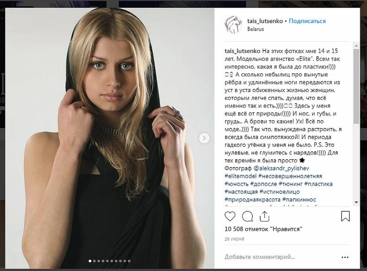
Task: Select the second carousel dot indicator
Action: click(94, 261)
